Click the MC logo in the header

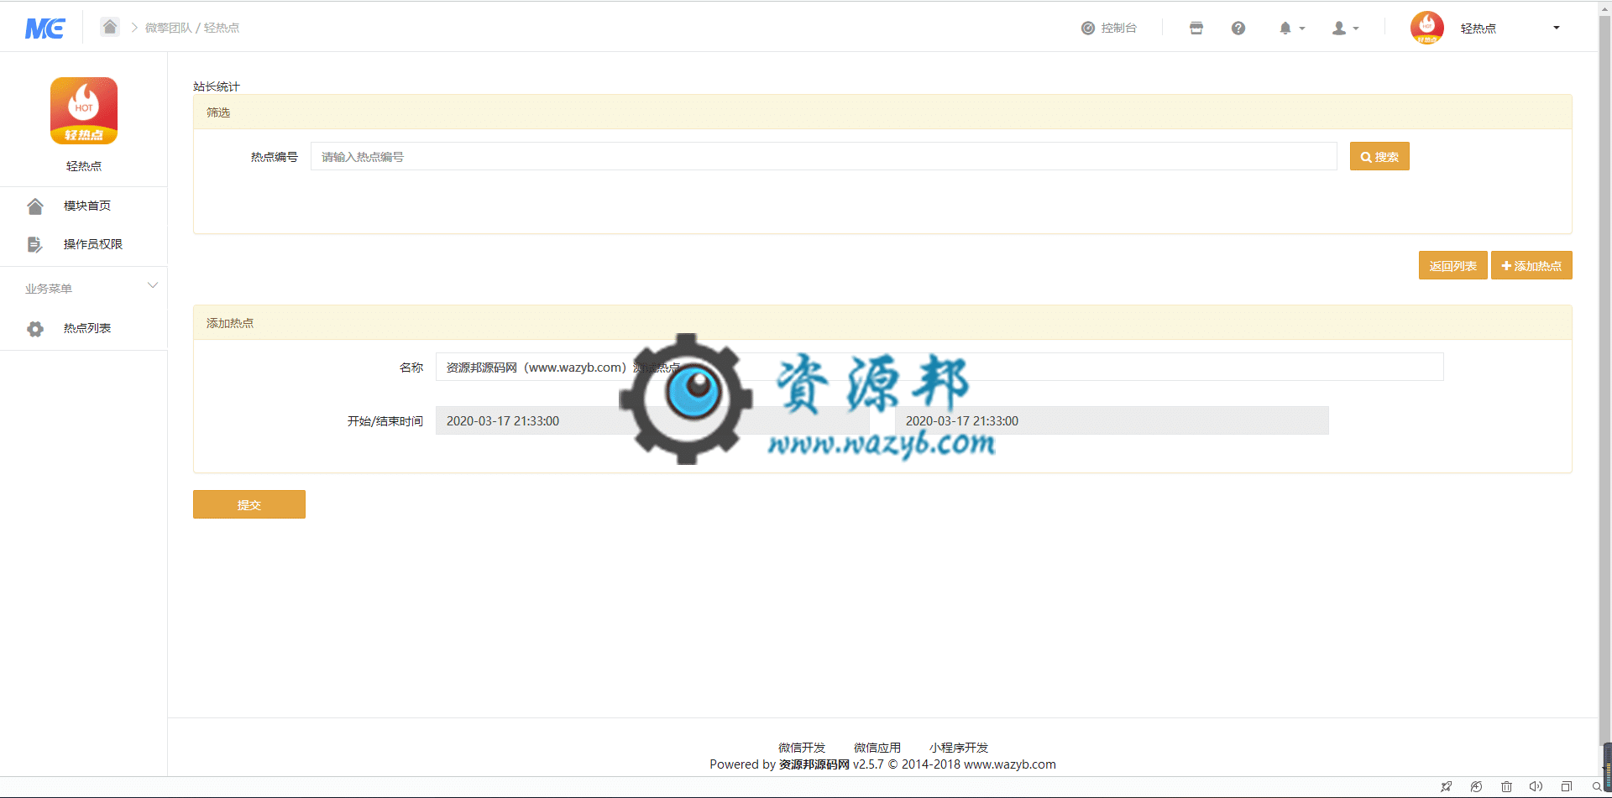click(x=45, y=29)
